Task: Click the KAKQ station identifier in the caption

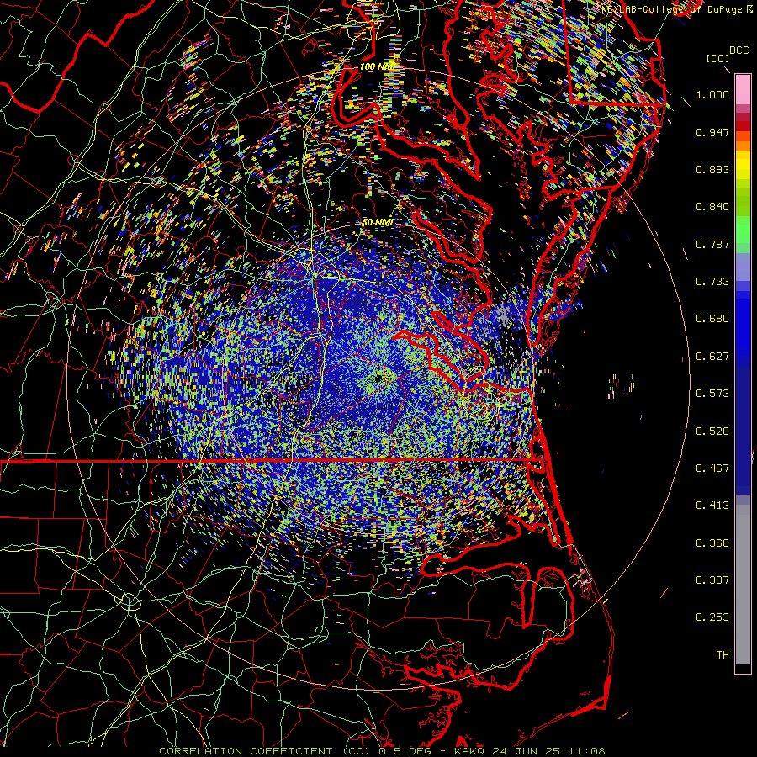Action: tap(468, 751)
